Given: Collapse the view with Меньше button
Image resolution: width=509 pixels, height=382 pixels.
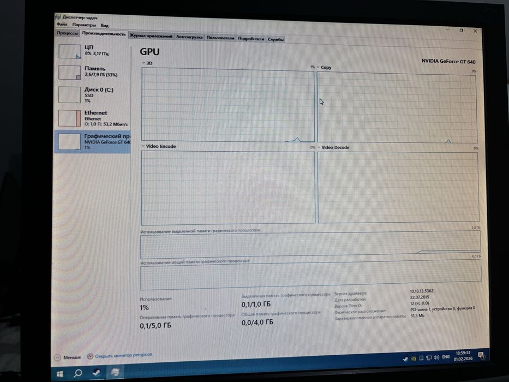Looking at the screenshot, I should point(68,357).
